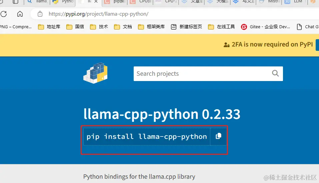Open the 'Chat G' bookmark

[308, 27]
